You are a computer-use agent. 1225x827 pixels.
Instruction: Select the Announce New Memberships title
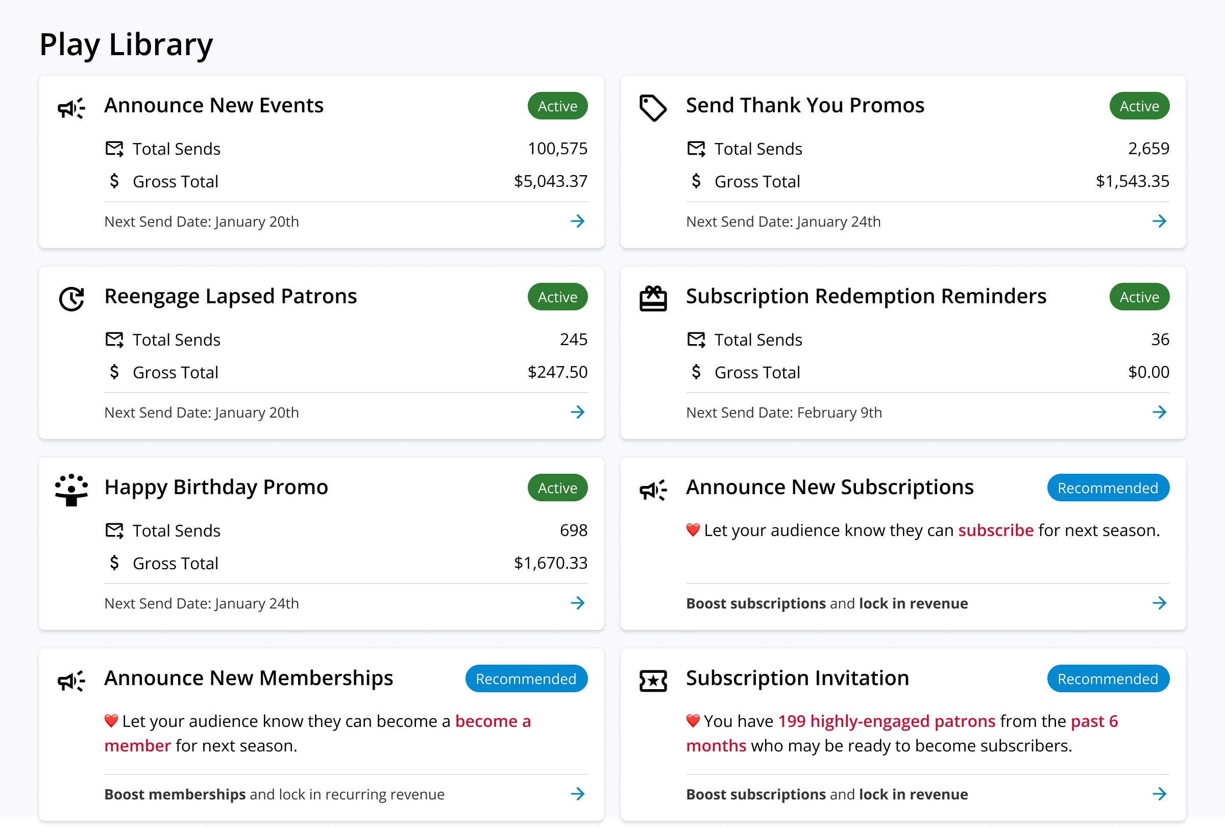pos(248,678)
